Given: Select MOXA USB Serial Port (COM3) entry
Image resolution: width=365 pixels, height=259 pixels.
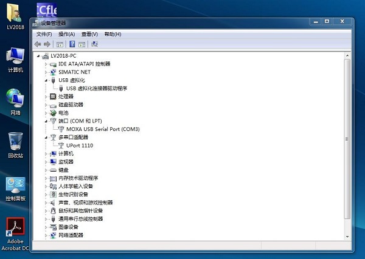Looking at the screenshot, I should [x=103, y=129].
